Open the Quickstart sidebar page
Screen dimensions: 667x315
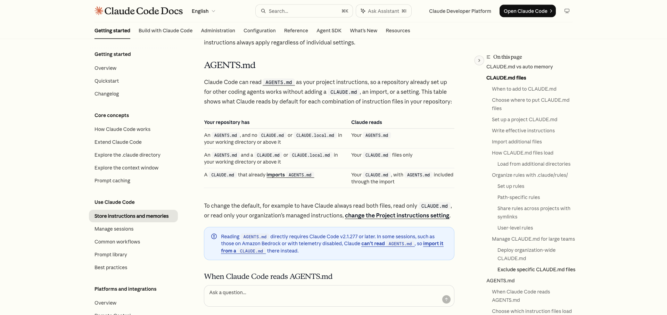point(107,81)
